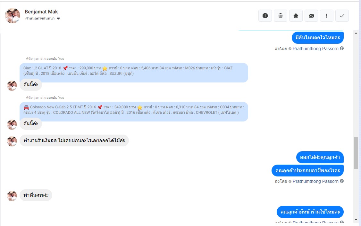Click the Benjamat Mak name heading
Viewport: 361px width, 226px height.
pyautogui.click(x=41, y=12)
